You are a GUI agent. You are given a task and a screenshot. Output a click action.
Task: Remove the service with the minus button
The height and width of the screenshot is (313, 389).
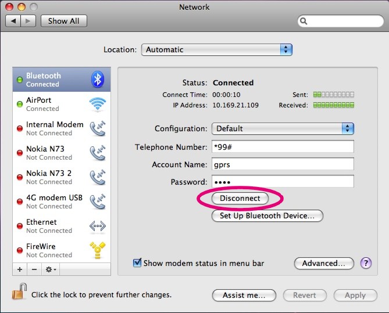click(34, 269)
